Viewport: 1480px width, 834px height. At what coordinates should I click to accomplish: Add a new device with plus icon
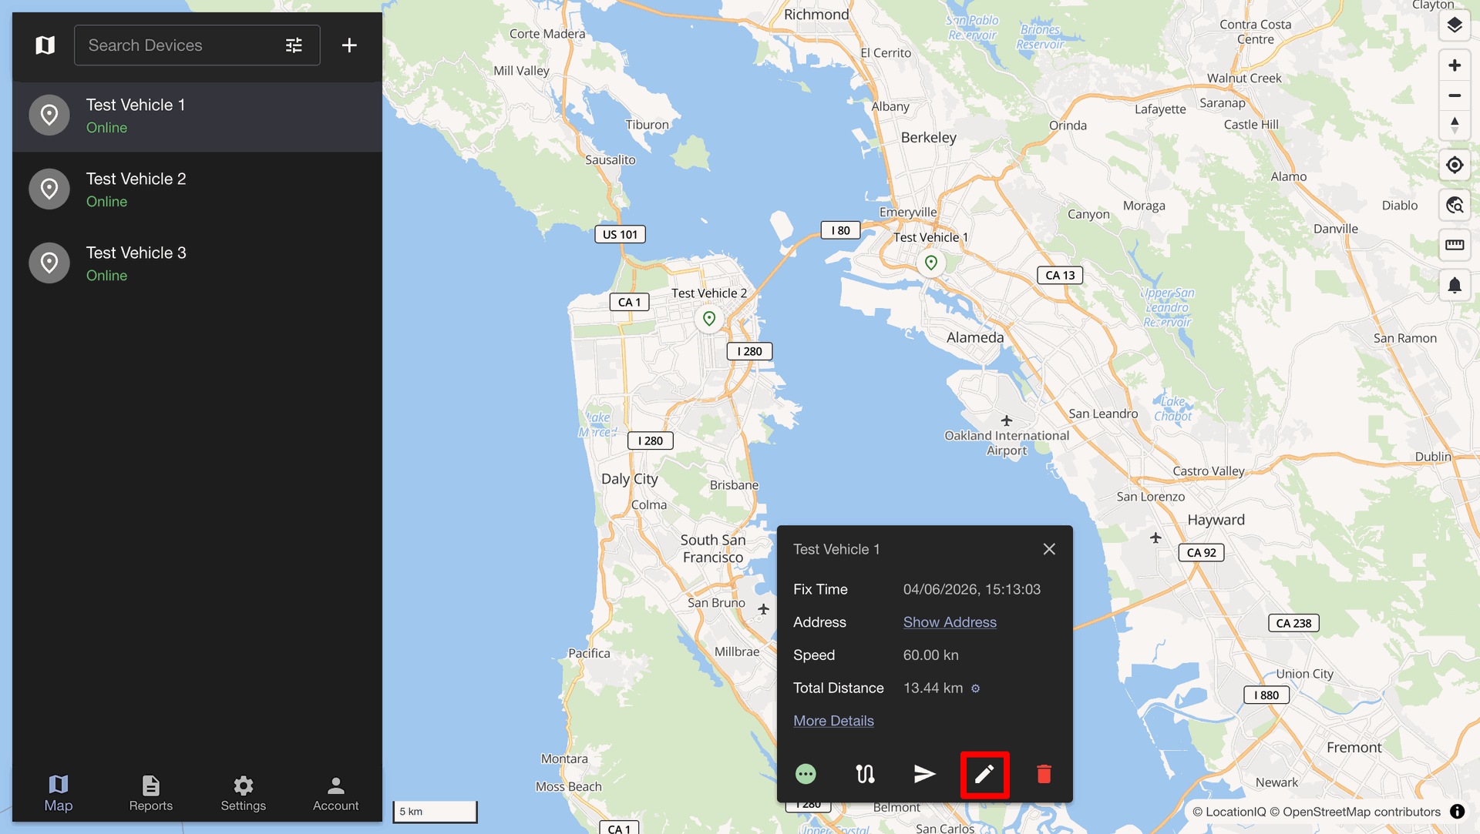(x=349, y=45)
